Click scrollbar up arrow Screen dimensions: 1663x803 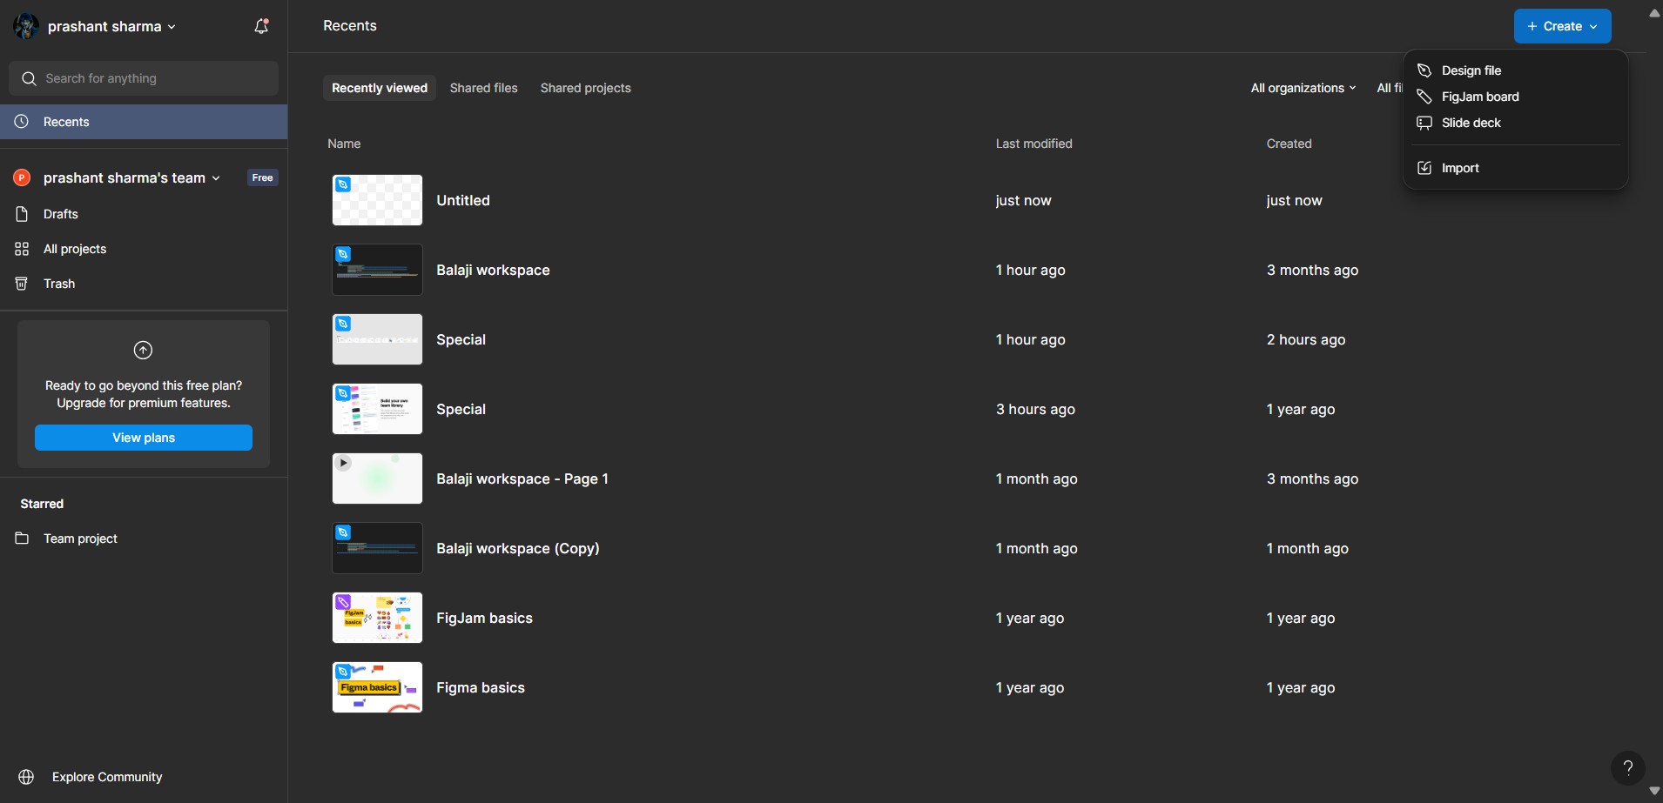pos(1654,13)
